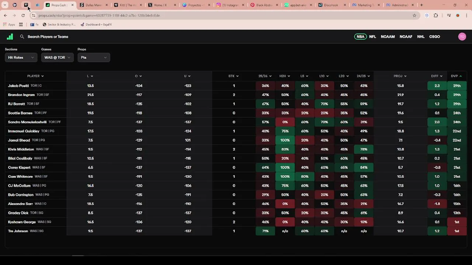The image size is (472, 265).
Task: Sort by the PLAYER column header
Action: (35, 76)
